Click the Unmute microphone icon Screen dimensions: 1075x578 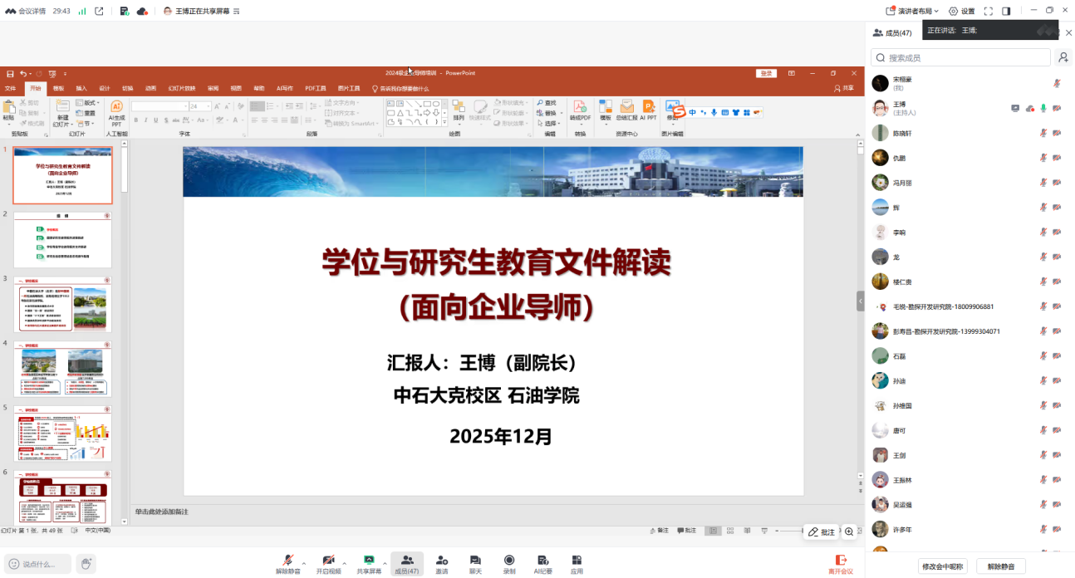pyautogui.click(x=287, y=561)
